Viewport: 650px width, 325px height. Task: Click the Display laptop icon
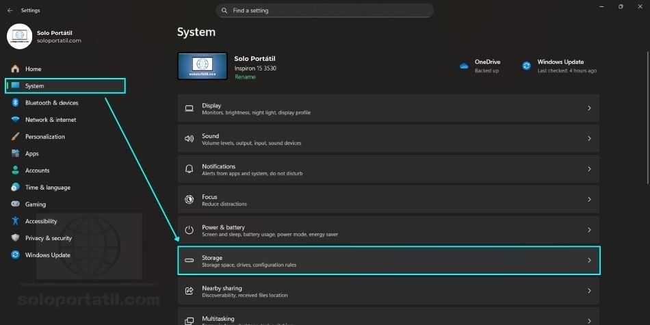189,109
